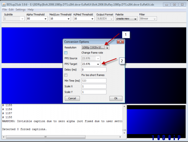Image resolution: width=188 pixels, height=142 pixels.
Task: Click the Cancel button in dialog
Action: [72, 98]
